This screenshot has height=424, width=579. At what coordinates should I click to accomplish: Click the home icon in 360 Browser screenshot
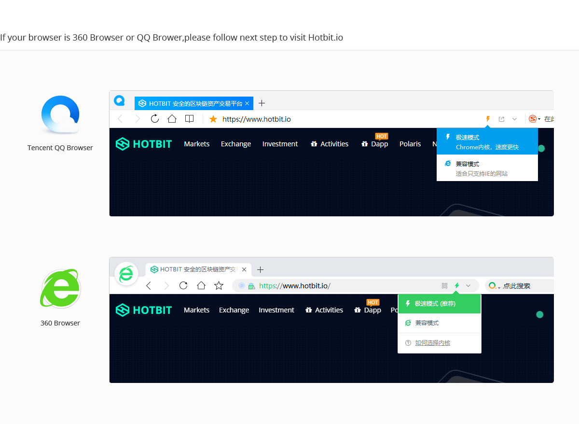[x=201, y=285]
